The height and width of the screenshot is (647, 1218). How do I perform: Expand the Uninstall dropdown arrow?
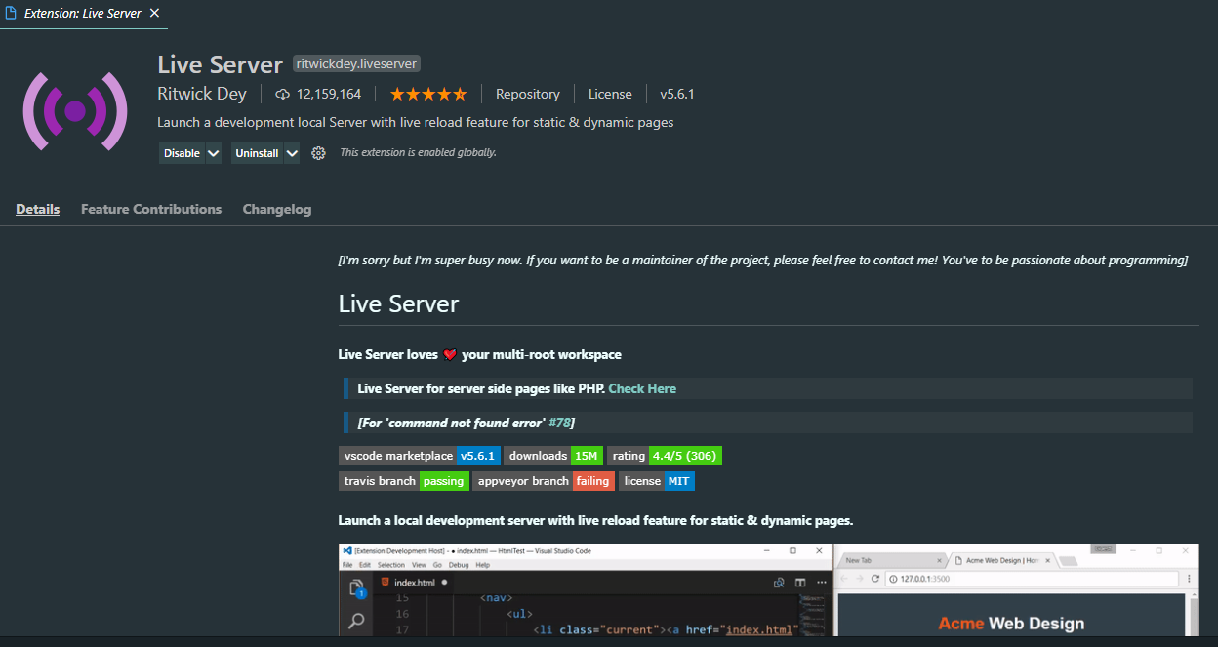pyautogui.click(x=292, y=153)
